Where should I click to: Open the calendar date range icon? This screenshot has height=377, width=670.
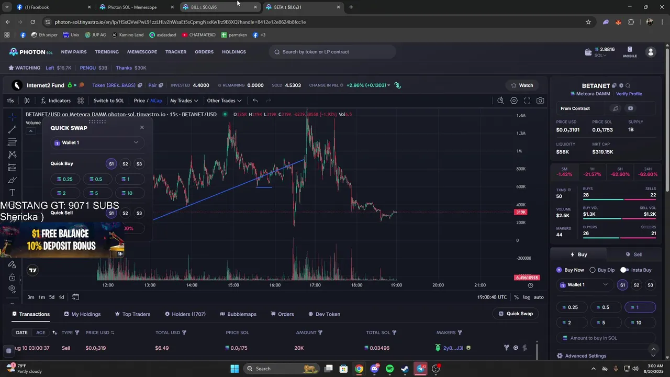(x=75, y=297)
